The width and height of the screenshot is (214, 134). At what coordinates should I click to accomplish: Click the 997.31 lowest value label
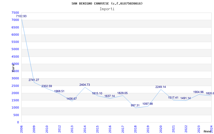135,106
